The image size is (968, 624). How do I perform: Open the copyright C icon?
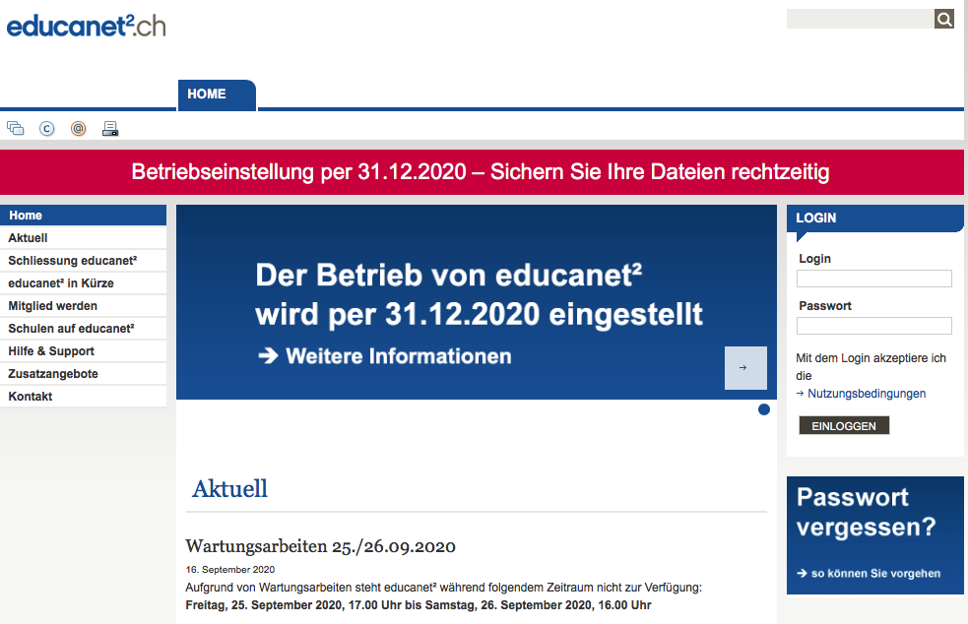tap(47, 128)
